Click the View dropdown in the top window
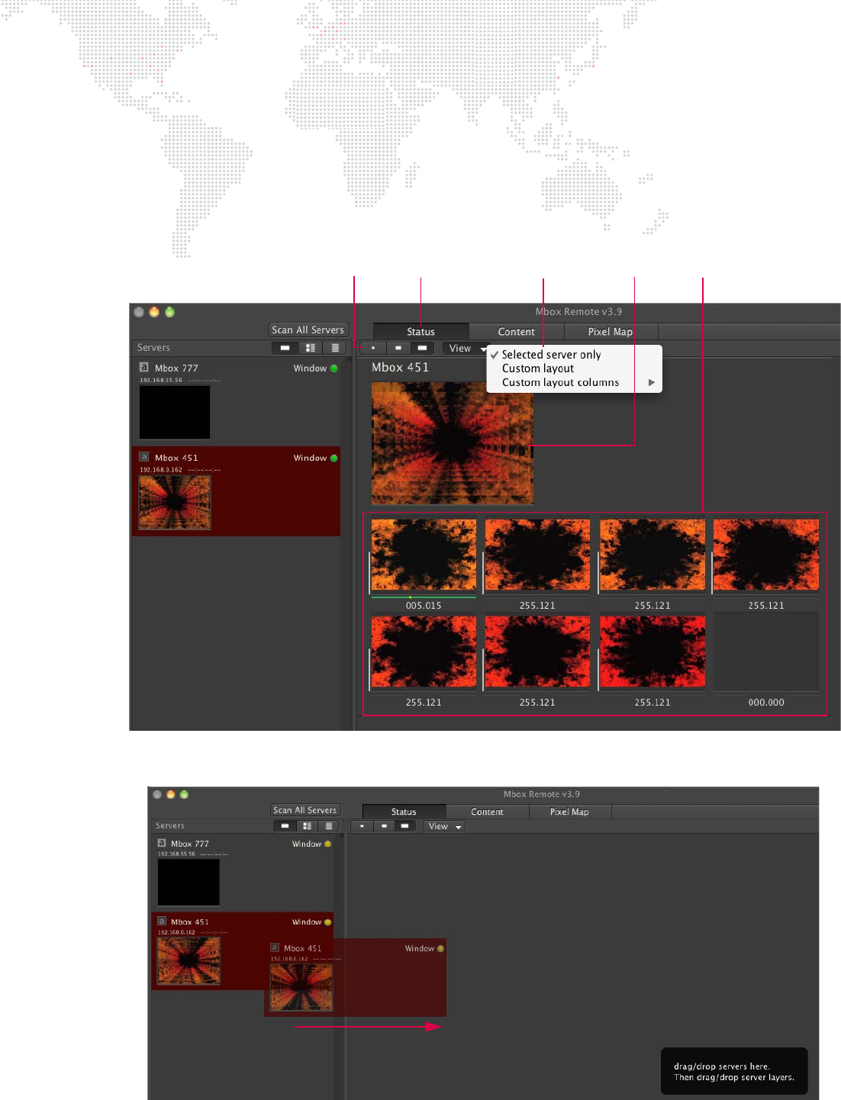Image resolution: width=841 pixels, height=1100 pixels. pos(464,349)
